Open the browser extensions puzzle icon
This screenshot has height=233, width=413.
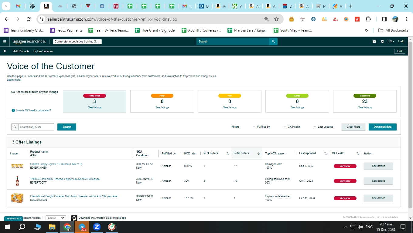(x=368, y=19)
